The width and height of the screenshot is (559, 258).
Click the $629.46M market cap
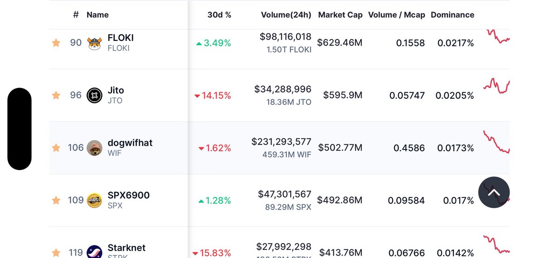[340, 43]
